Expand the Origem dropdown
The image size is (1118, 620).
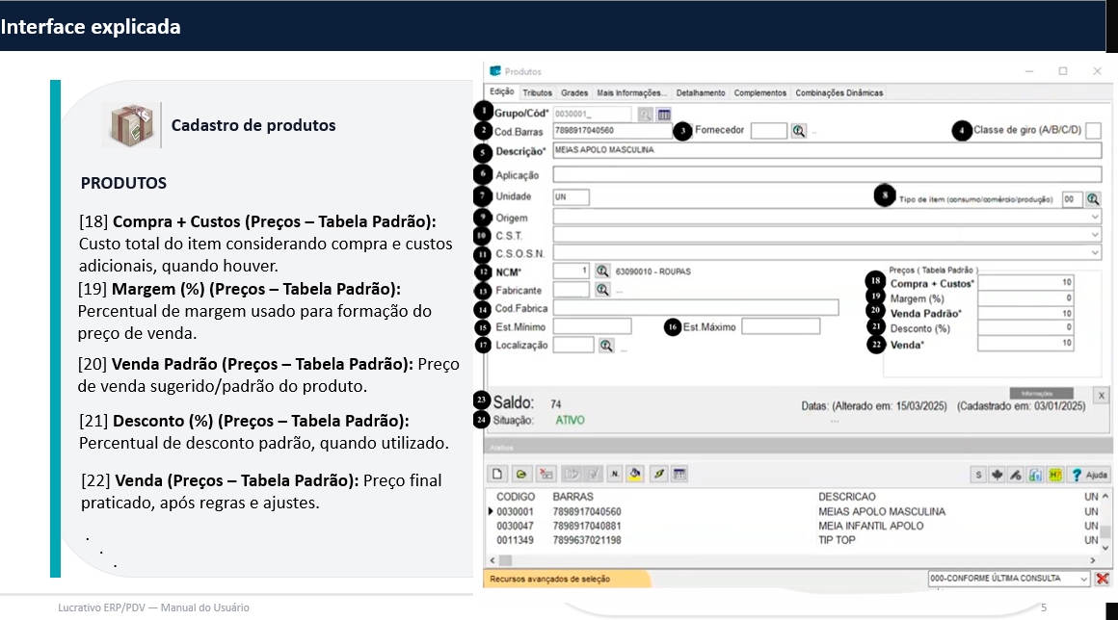pos(1094,218)
